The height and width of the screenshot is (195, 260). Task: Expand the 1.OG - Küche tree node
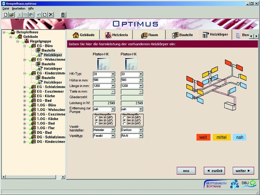(x=25, y=119)
